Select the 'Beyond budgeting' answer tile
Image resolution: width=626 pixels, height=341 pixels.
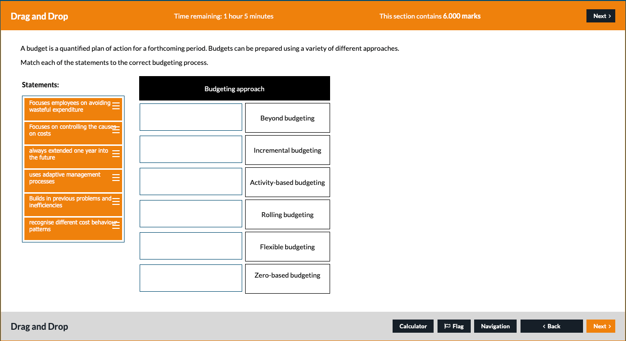[x=287, y=118]
